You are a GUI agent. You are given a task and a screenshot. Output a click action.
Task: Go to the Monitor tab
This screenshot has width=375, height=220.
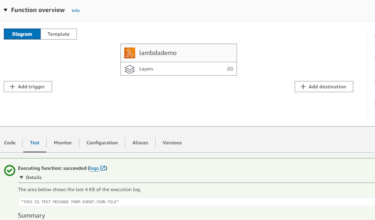point(63,143)
